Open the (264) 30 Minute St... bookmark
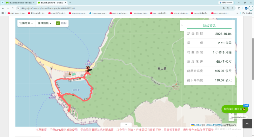The width and height of the screenshot is (254, 137). (78, 13)
